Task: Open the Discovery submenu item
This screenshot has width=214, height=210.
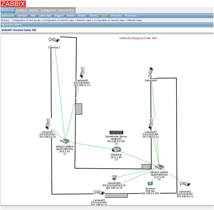Action: click(x=116, y=16)
